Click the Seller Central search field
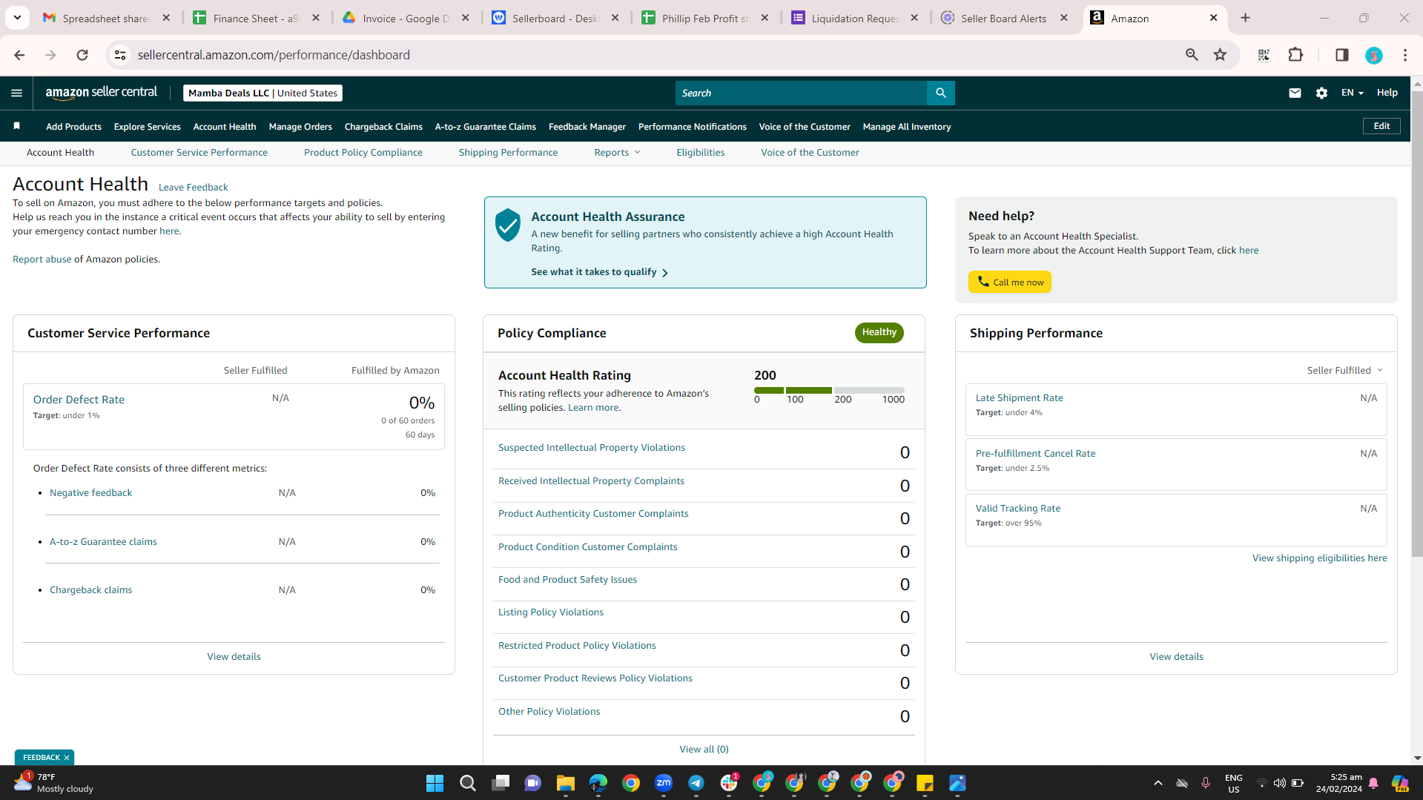This screenshot has height=800, width=1423. point(801,93)
